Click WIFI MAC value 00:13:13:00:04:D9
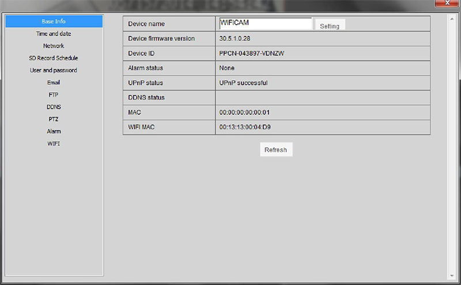 245,127
